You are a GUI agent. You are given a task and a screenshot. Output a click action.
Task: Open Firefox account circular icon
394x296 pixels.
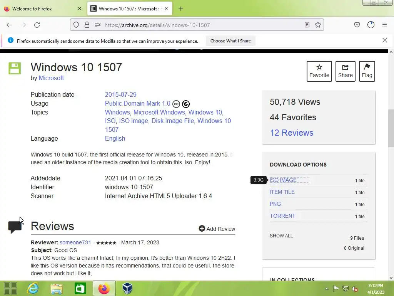(x=371, y=25)
